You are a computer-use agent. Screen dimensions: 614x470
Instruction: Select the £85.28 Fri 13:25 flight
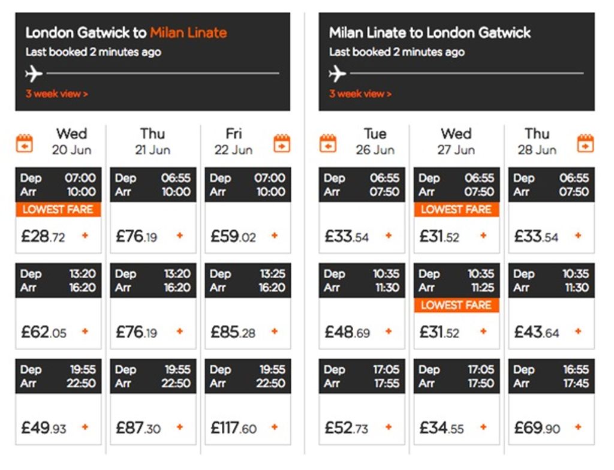pos(248,306)
